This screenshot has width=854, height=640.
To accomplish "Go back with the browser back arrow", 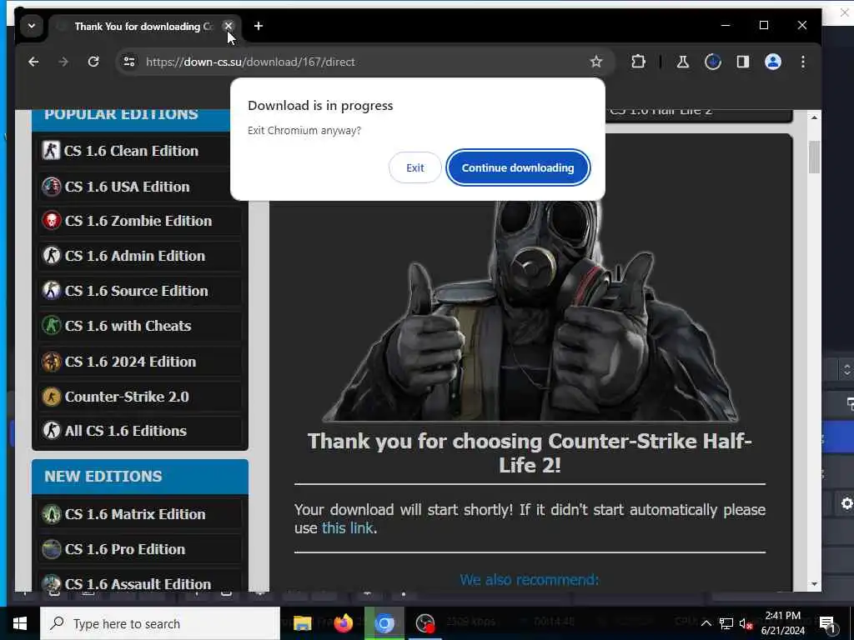I will 33,62.
